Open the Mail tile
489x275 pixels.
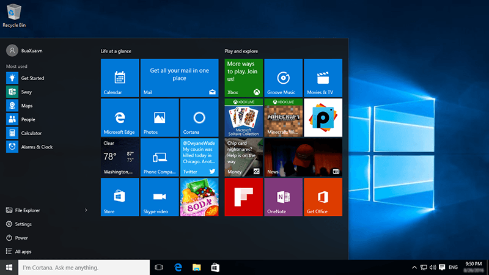[179, 78]
